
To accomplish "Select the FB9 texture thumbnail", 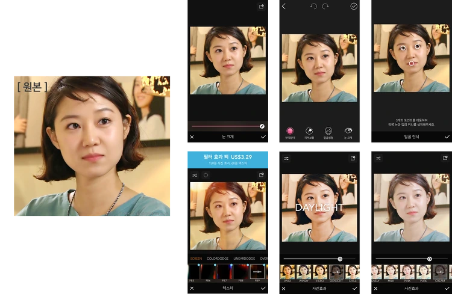I will (257, 272).
